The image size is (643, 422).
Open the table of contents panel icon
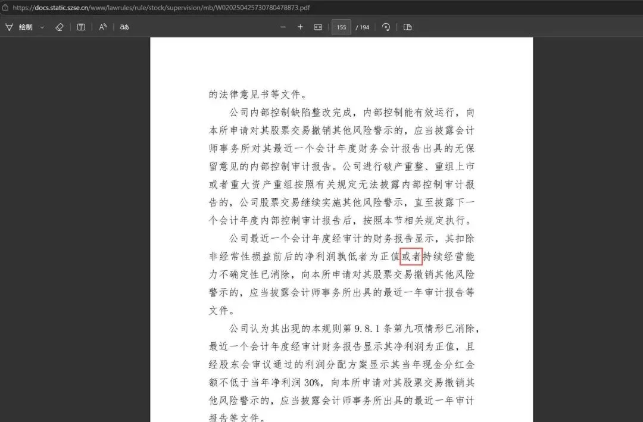(81, 27)
